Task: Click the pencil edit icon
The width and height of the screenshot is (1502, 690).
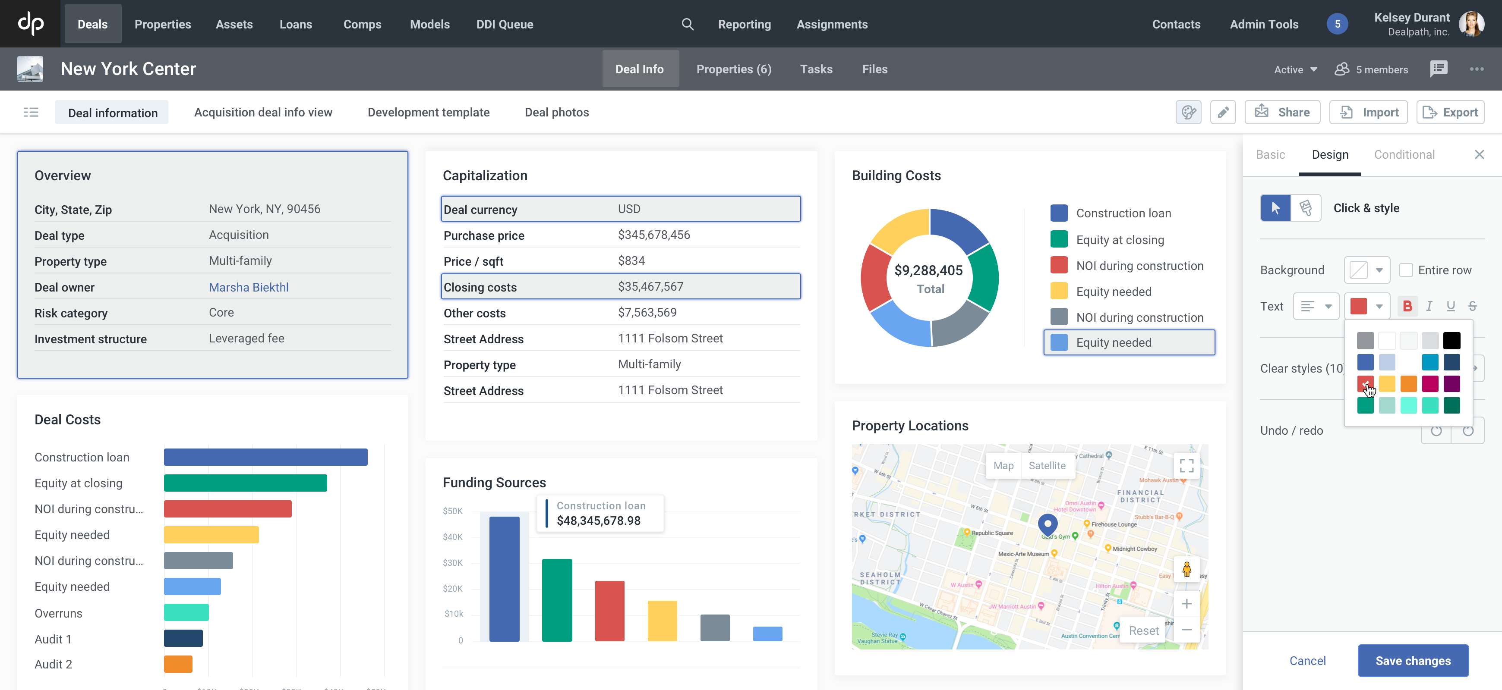Action: click(x=1223, y=112)
